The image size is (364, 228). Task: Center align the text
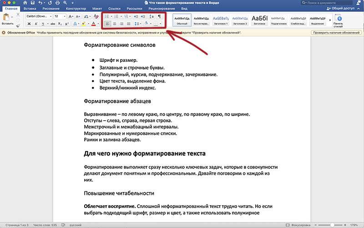[x=115, y=24]
